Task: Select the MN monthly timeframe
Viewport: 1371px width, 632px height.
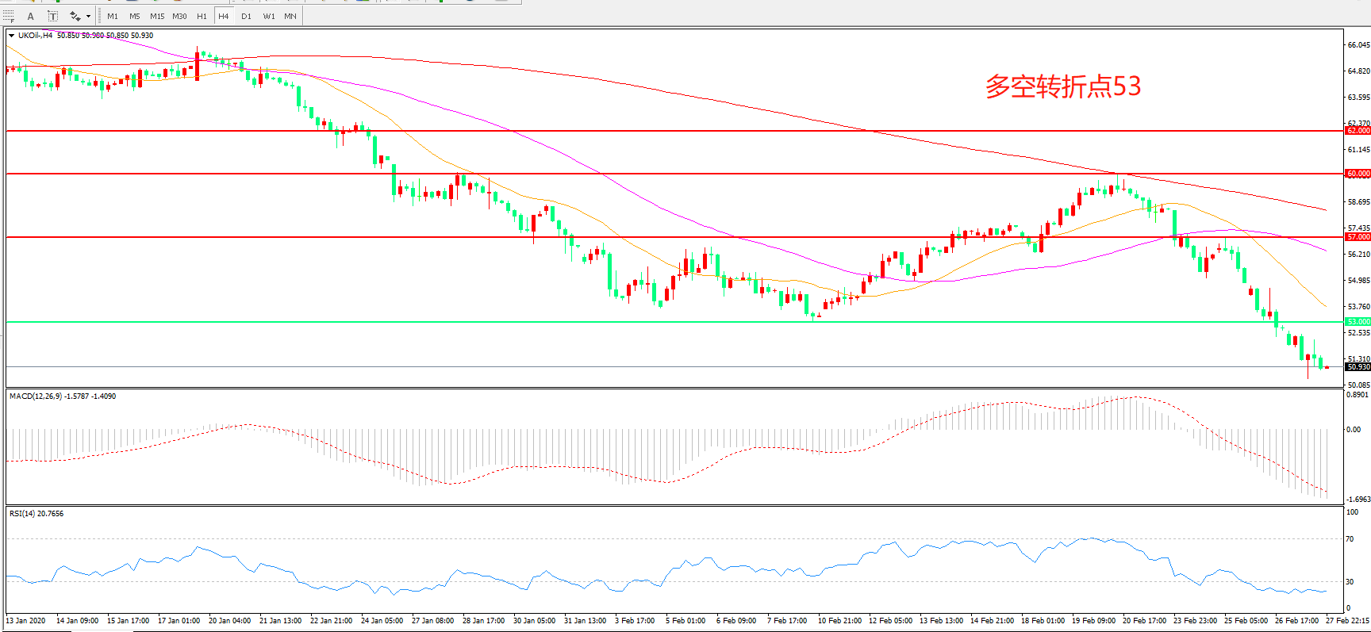Action: [290, 16]
